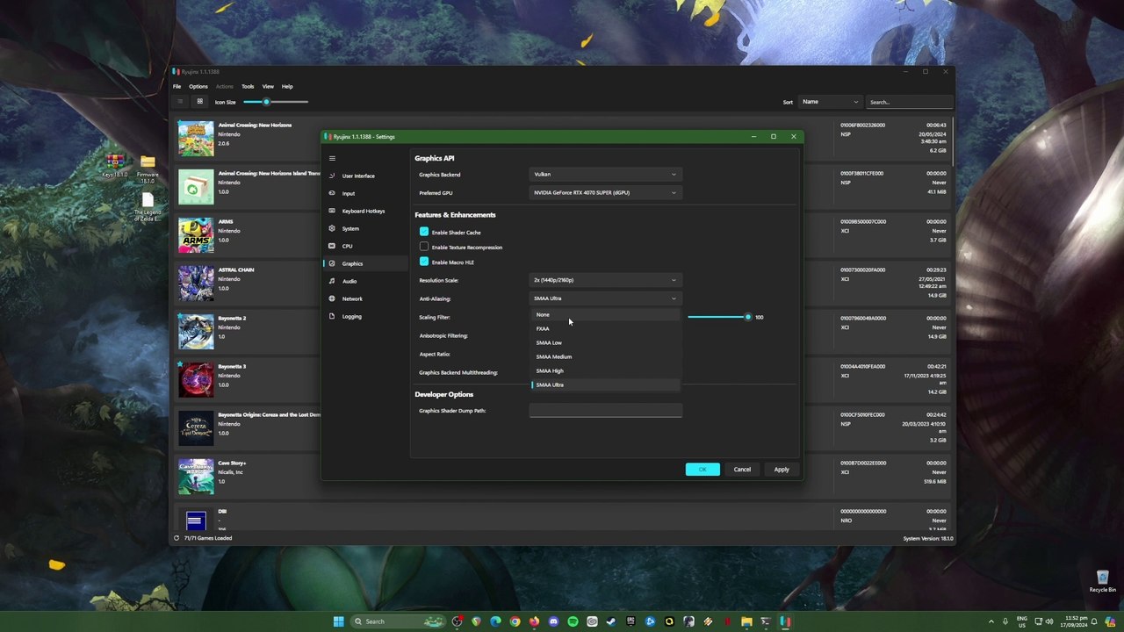Screen dimensions: 1124x632
Task: Go to Keyboard Hotkeys settings
Action: (x=364, y=211)
